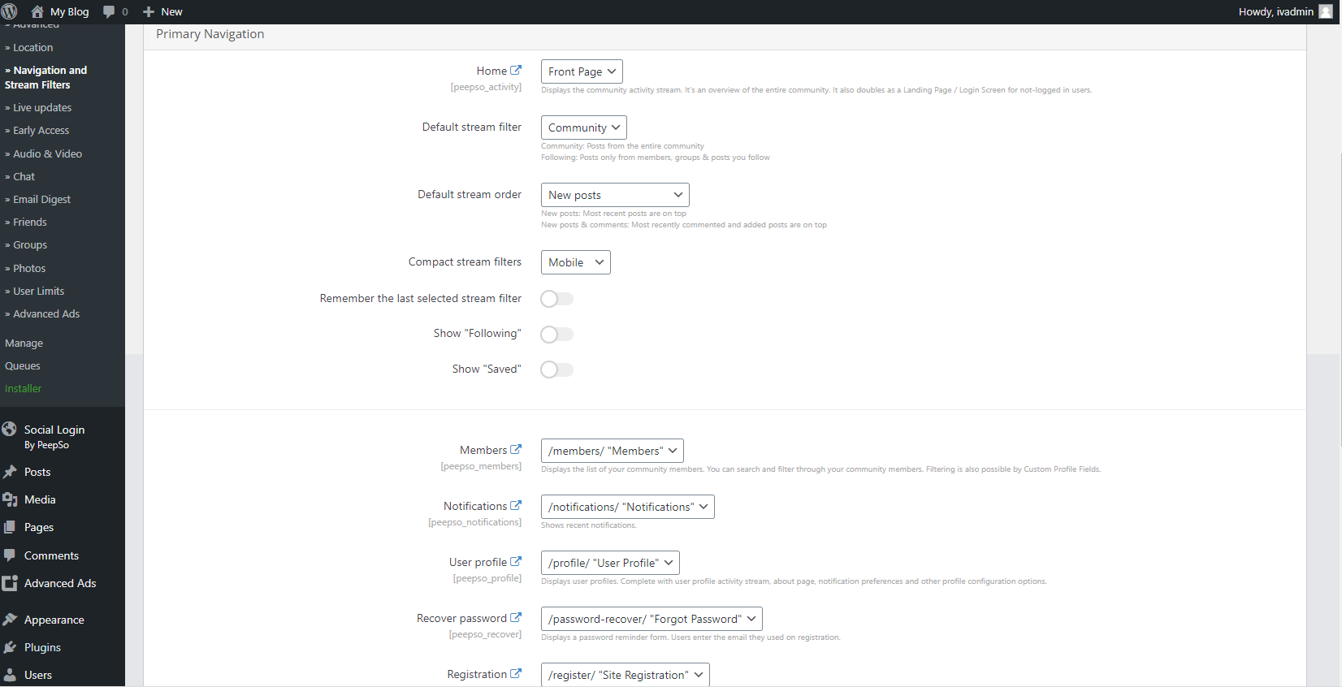Click the [peepso_profile] shortcode text
The image size is (1342, 687).
(x=487, y=578)
